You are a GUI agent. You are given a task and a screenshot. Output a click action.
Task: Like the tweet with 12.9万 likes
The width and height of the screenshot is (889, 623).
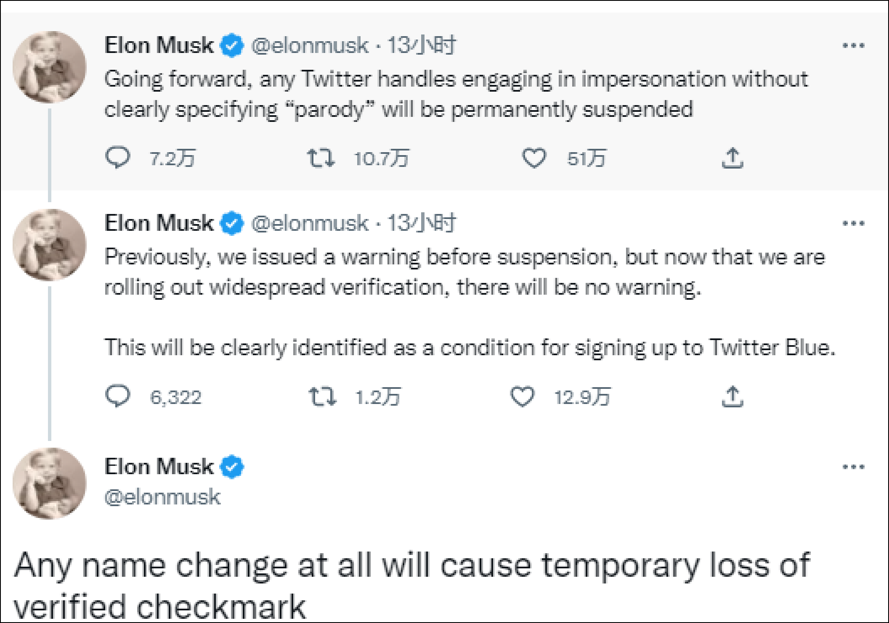click(x=522, y=396)
